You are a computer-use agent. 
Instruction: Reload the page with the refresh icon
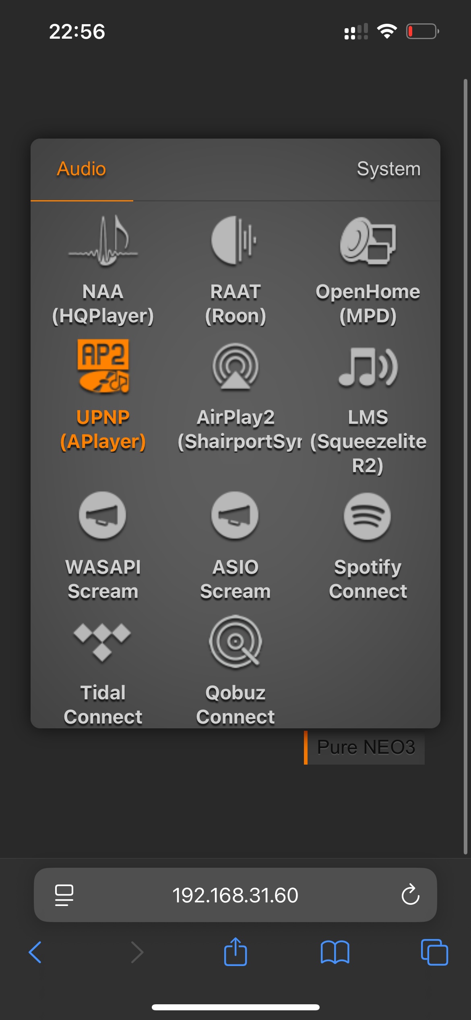point(410,895)
